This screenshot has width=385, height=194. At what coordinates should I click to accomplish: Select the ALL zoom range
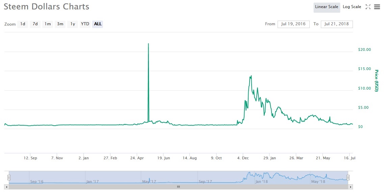tap(98, 24)
